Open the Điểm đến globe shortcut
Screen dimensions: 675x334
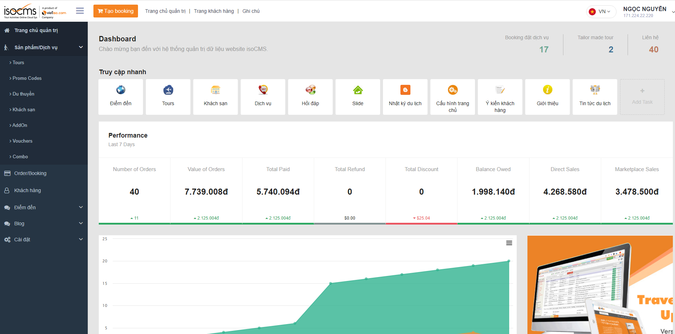121,97
